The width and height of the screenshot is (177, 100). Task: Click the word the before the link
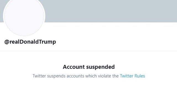point(116,76)
